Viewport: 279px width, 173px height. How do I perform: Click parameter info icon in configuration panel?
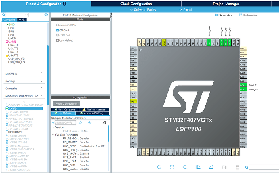[x=105, y=123]
